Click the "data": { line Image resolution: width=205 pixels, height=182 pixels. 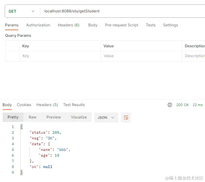40,144
